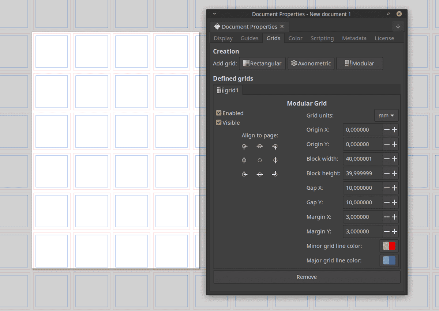Decrease Origin X with minus button

coord(387,130)
